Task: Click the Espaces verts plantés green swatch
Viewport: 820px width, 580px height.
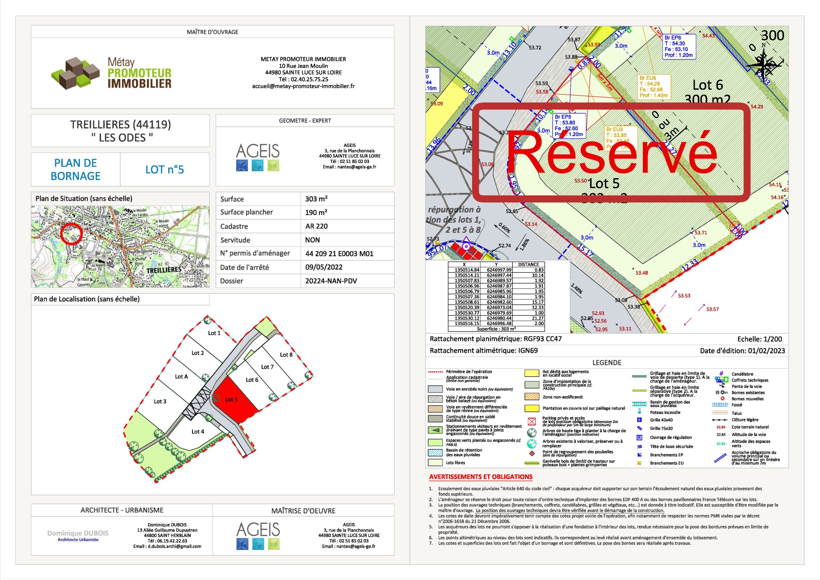Action: 435,442
